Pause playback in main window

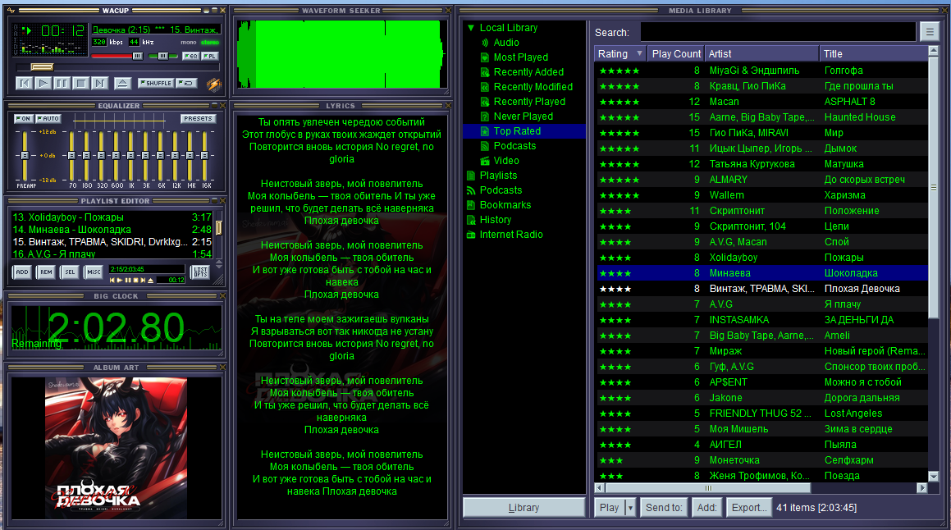(x=62, y=83)
